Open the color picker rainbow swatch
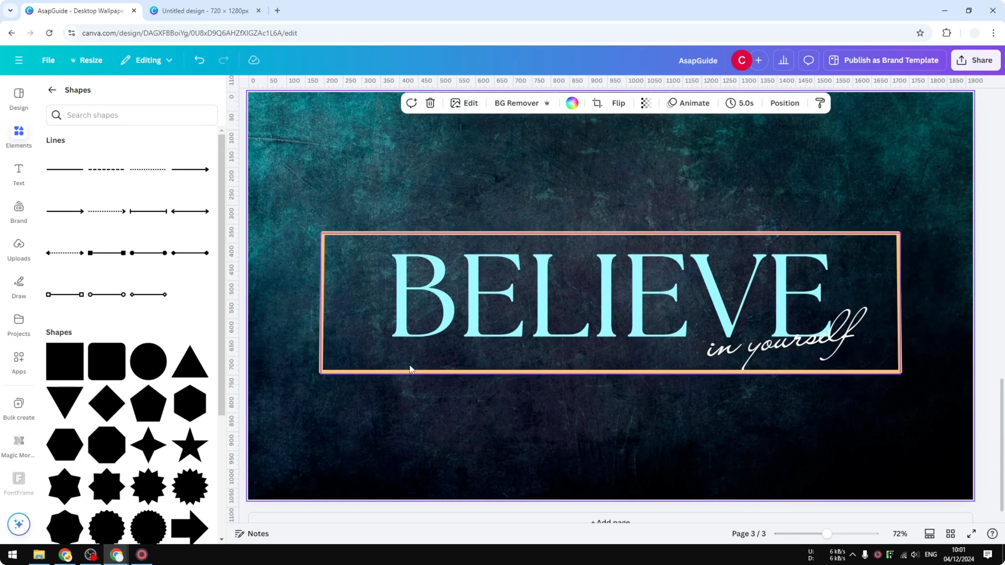 pos(572,103)
